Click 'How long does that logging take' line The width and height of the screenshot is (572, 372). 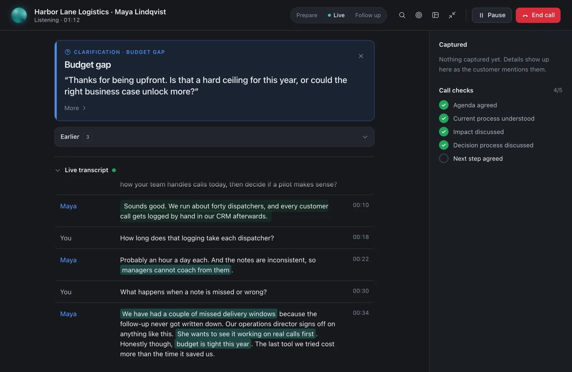click(x=197, y=238)
